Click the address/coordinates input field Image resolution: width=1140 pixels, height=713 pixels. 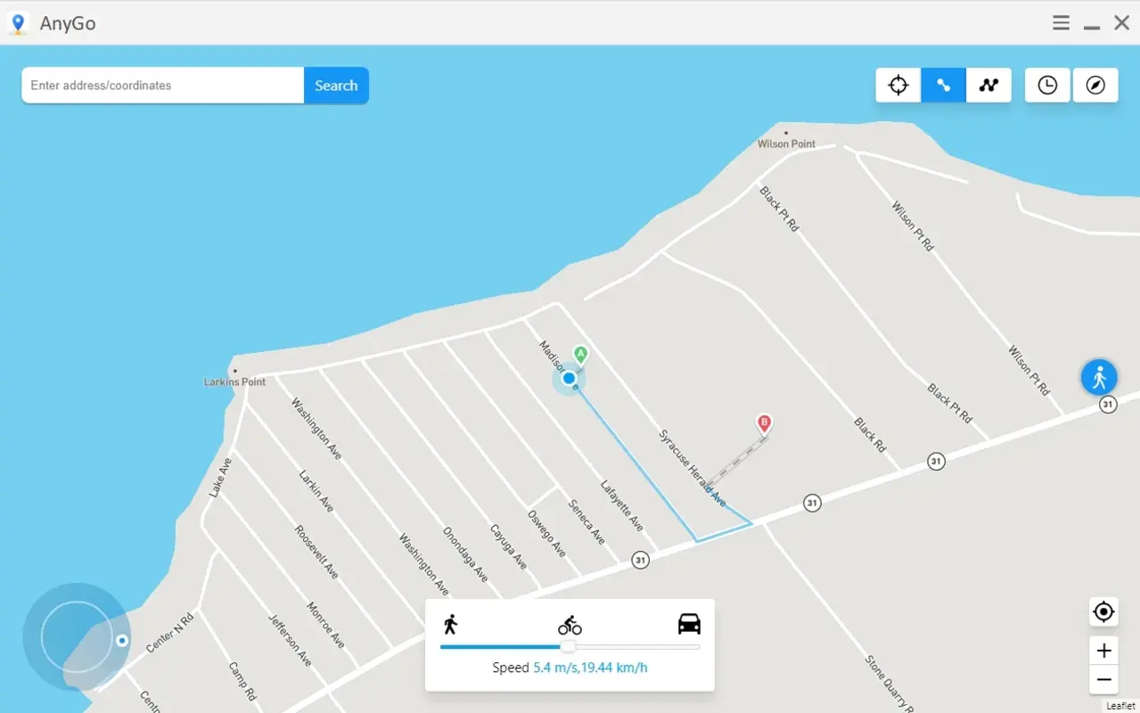point(162,85)
